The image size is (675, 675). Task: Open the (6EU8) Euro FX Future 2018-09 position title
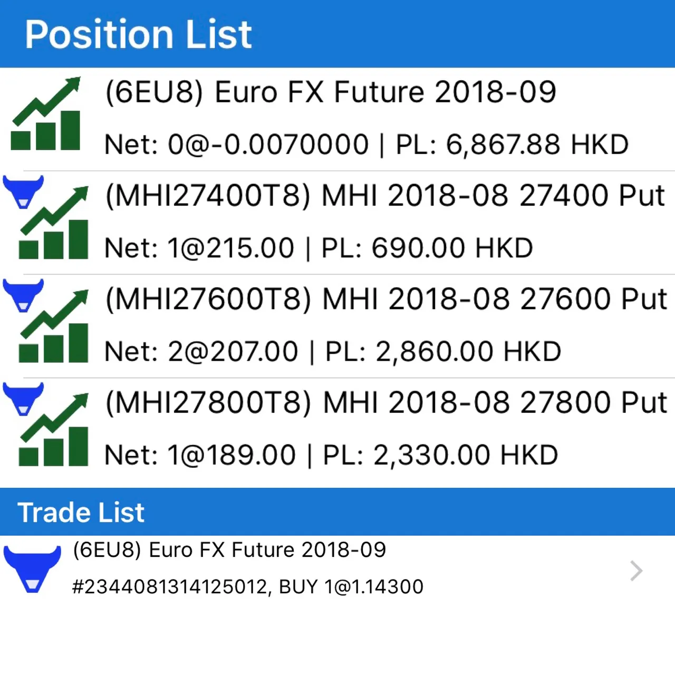[331, 92]
